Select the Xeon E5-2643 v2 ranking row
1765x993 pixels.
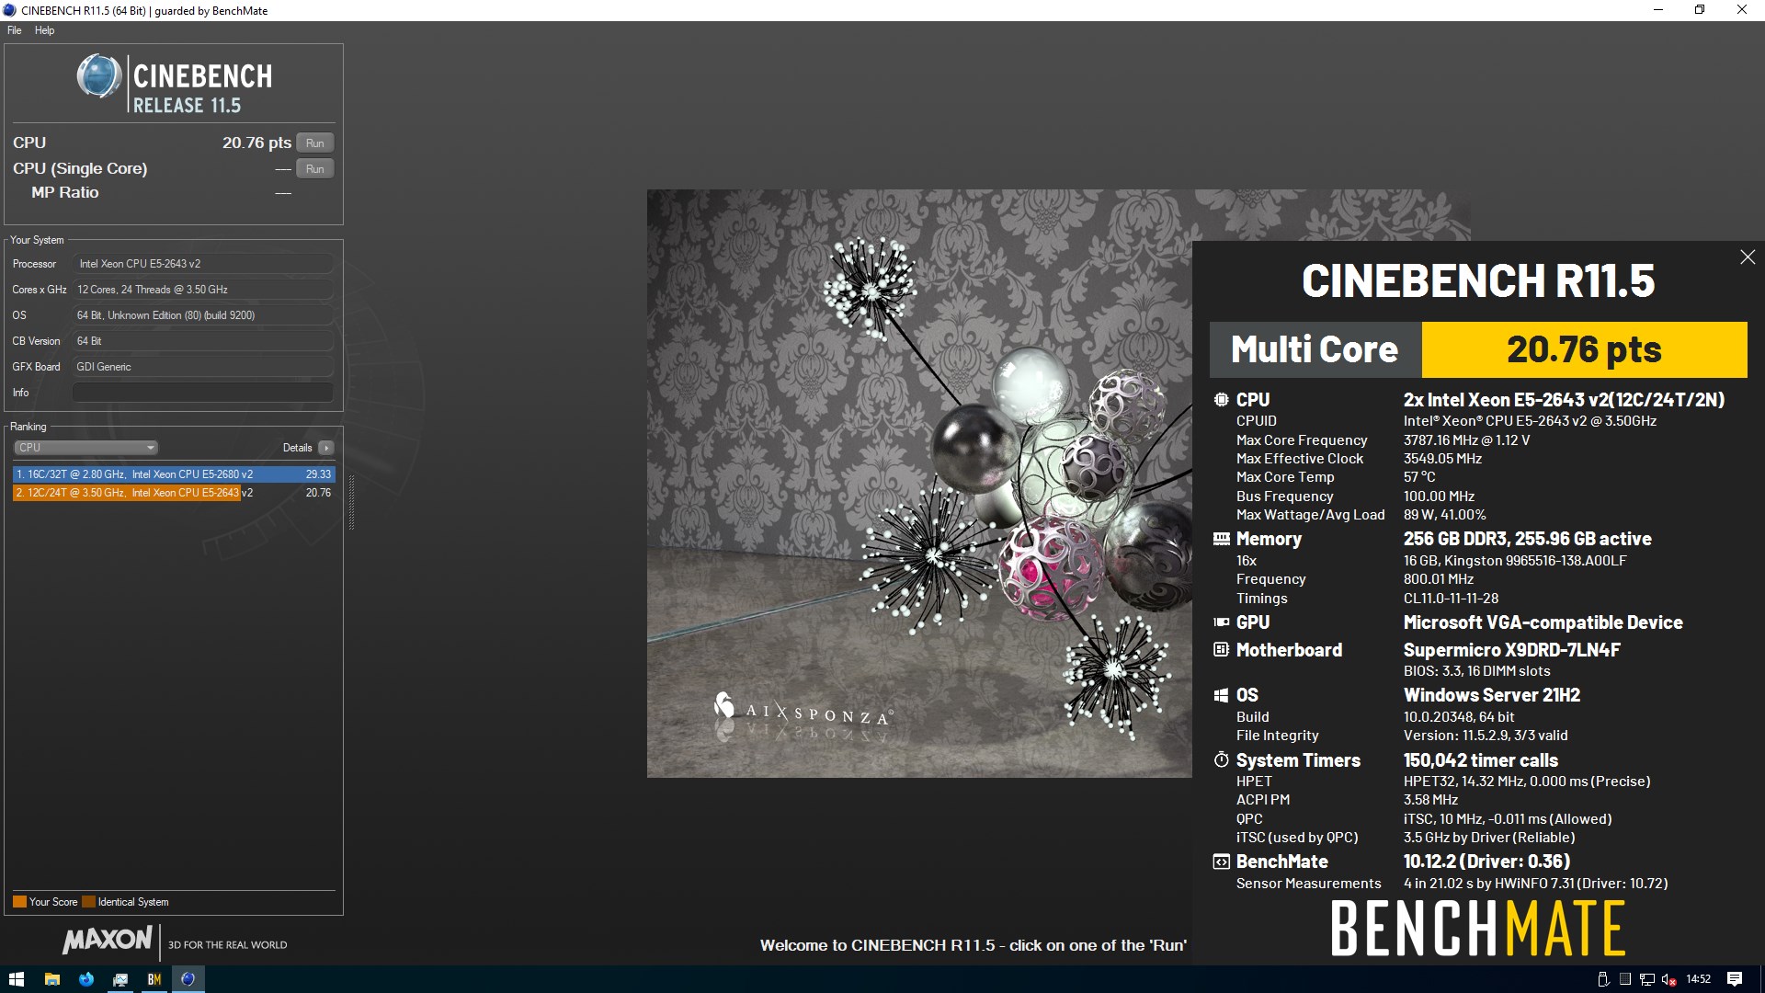click(174, 493)
